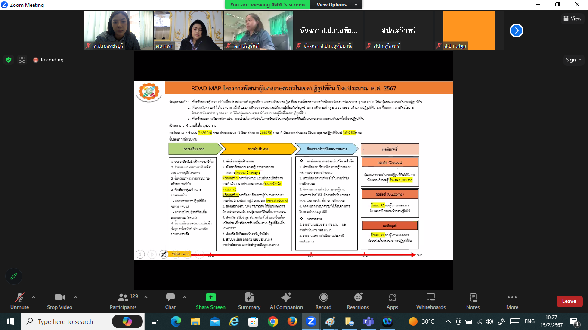Screen dimensions: 588x330
Task: Open Whiteboards
Action: pyautogui.click(x=431, y=301)
